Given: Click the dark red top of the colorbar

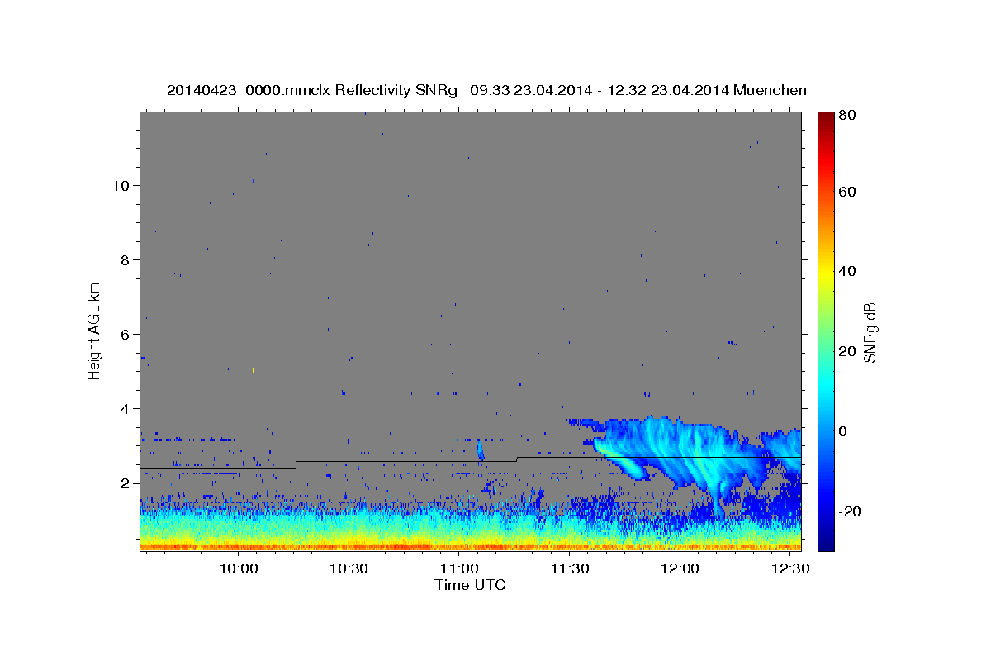Looking at the screenshot, I should 826,120.
